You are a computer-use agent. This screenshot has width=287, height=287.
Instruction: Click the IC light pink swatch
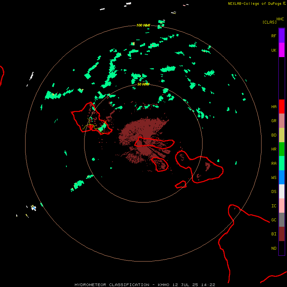coord(282,206)
